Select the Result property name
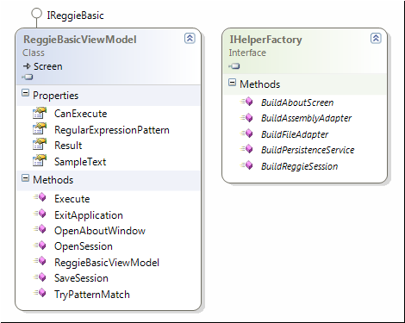This screenshot has height=323, width=405. (x=68, y=146)
